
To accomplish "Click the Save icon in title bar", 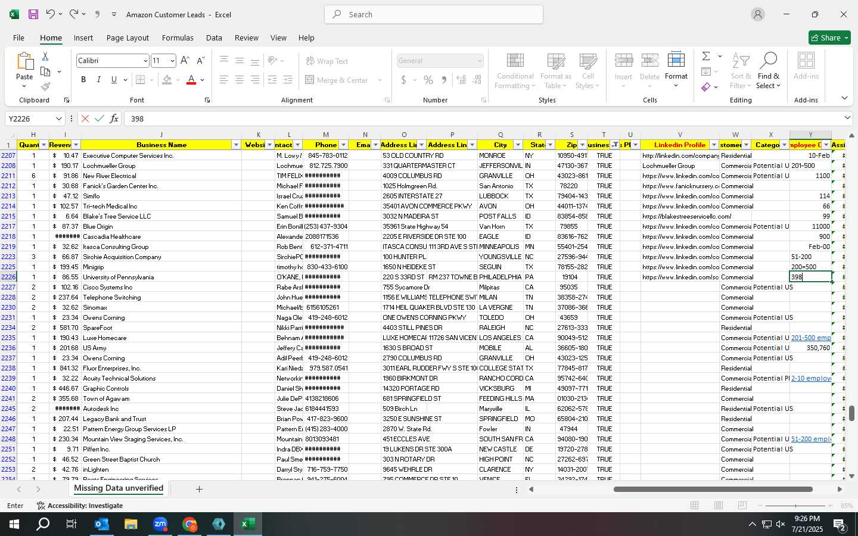I will pyautogui.click(x=33, y=14).
